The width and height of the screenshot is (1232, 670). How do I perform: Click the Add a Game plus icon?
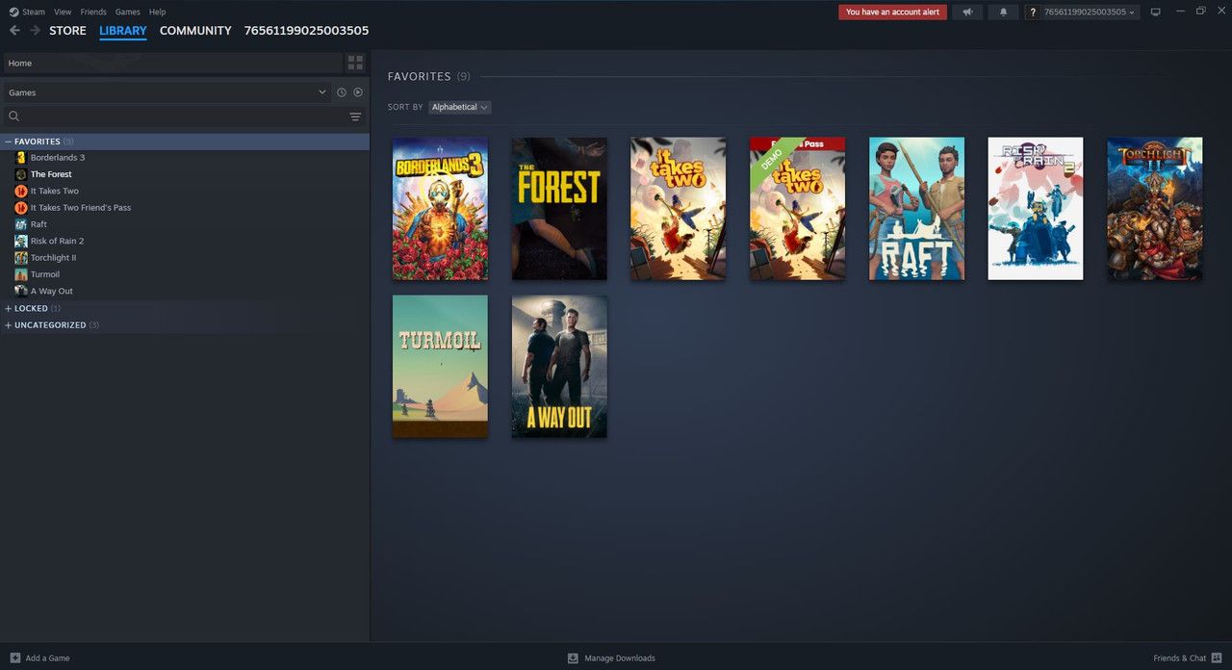(14, 658)
